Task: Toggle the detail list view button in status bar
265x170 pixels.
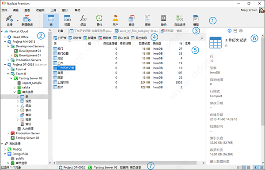Action: (244, 167)
